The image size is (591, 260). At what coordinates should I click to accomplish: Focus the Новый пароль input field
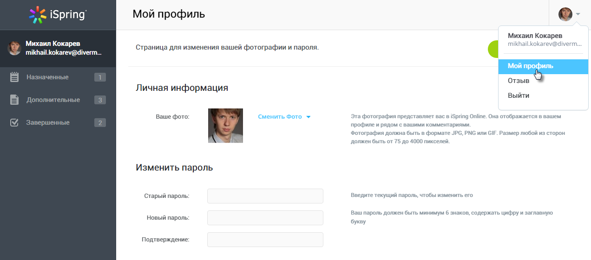pyautogui.click(x=265, y=218)
